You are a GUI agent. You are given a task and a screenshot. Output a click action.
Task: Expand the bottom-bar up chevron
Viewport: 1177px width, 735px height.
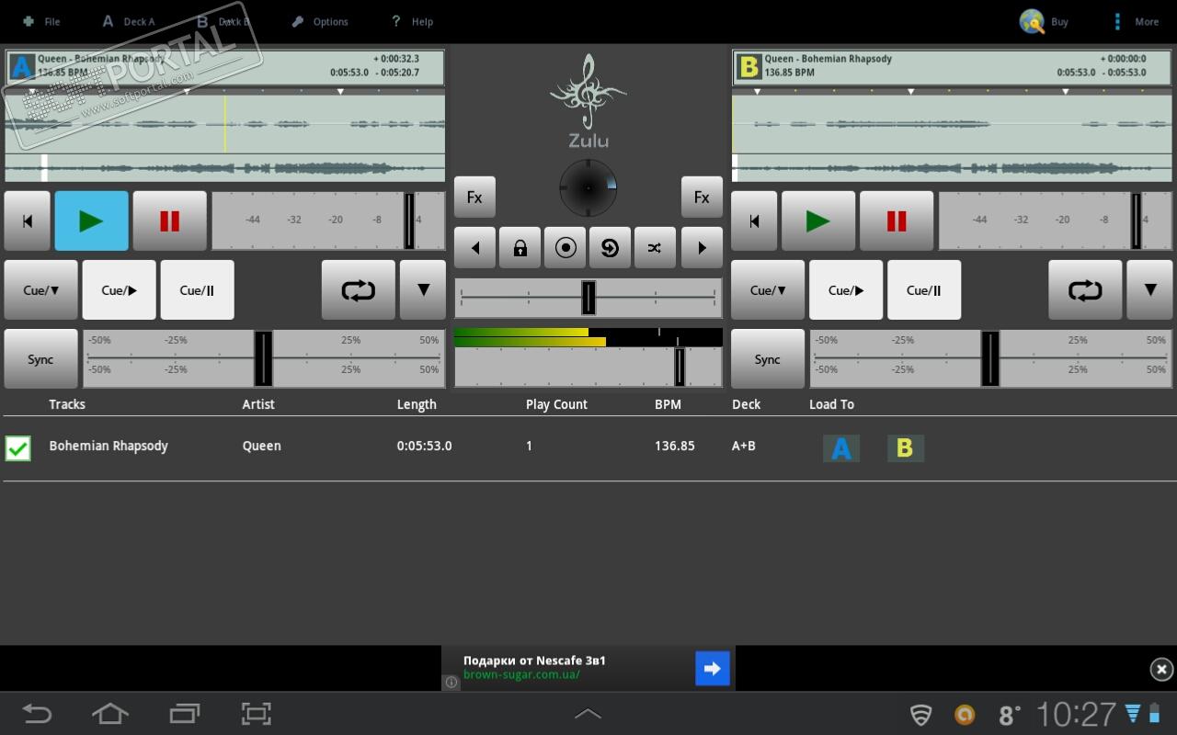coord(588,714)
